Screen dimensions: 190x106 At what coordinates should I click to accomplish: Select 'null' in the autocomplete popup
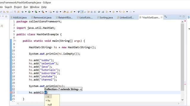coord(50,105)
